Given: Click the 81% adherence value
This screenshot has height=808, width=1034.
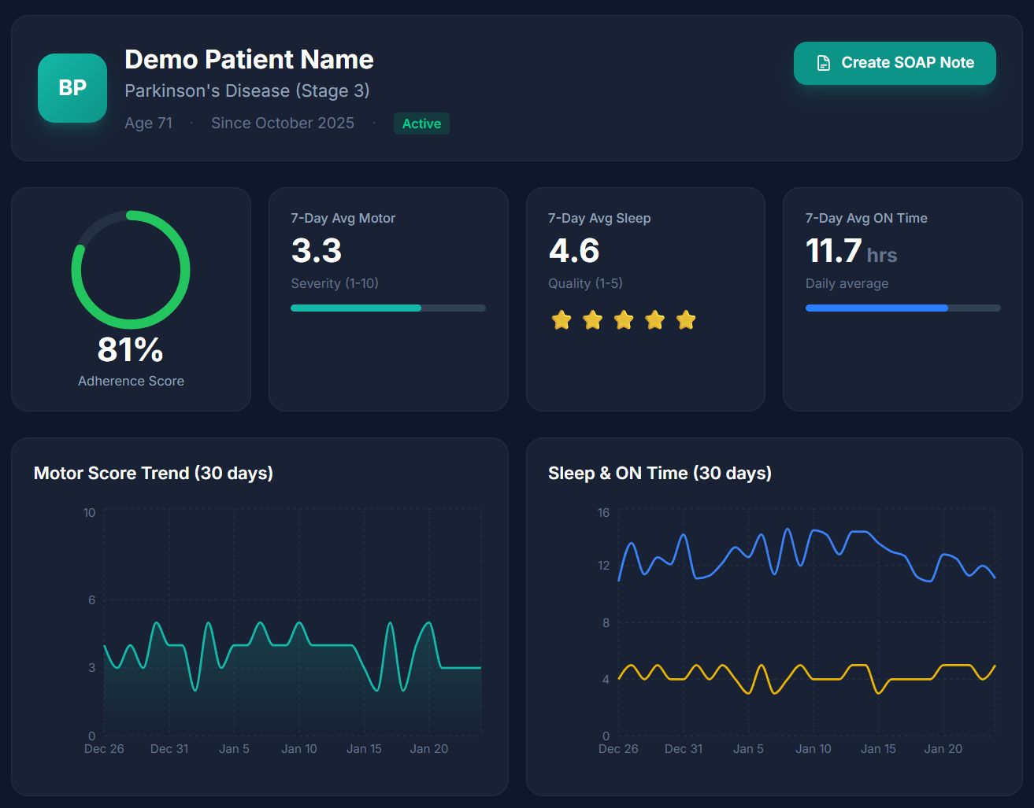Looking at the screenshot, I should coord(131,350).
